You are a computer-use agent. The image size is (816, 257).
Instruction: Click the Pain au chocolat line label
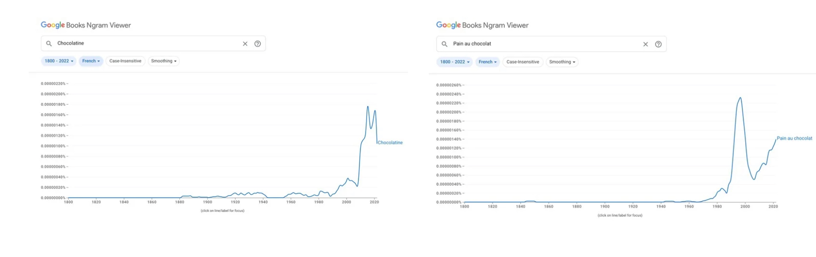click(x=794, y=138)
